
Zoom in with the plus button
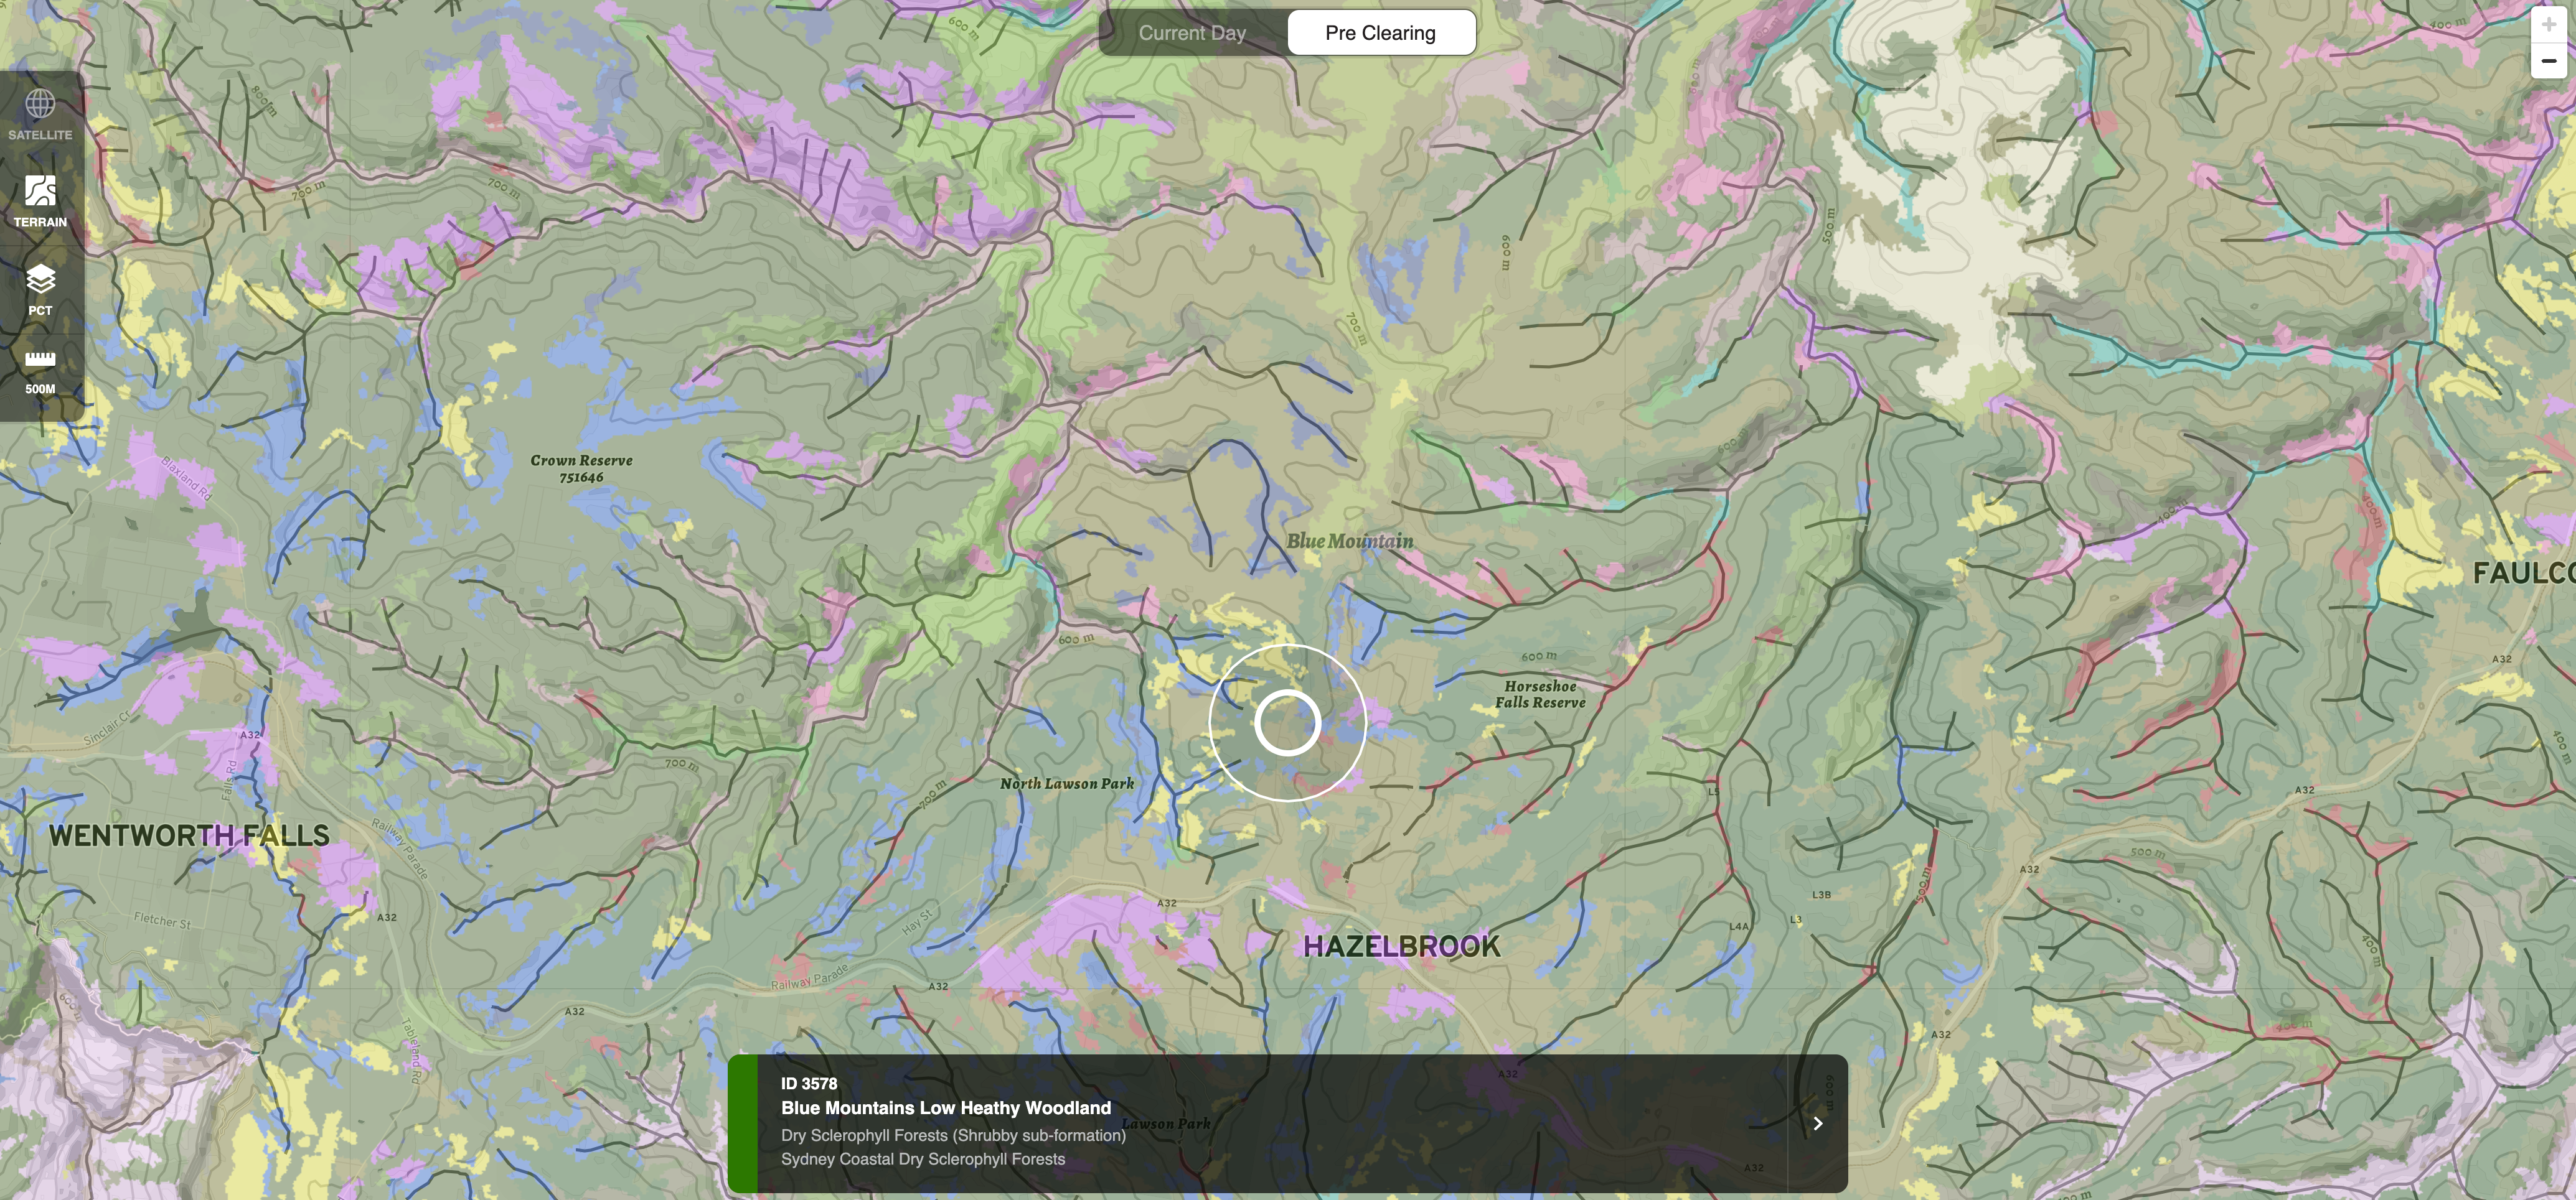[2548, 24]
